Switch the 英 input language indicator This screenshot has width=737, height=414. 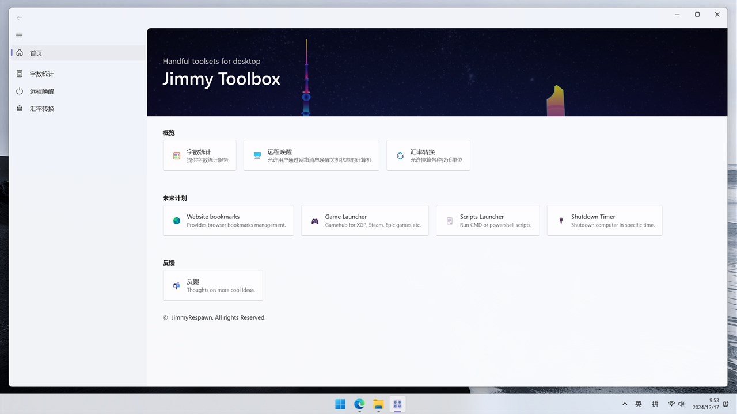tap(639, 404)
